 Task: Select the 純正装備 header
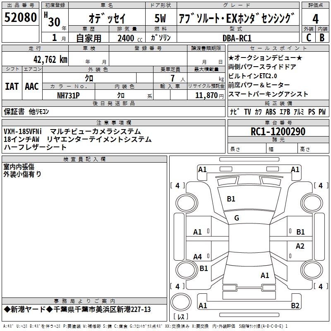click(278, 103)
